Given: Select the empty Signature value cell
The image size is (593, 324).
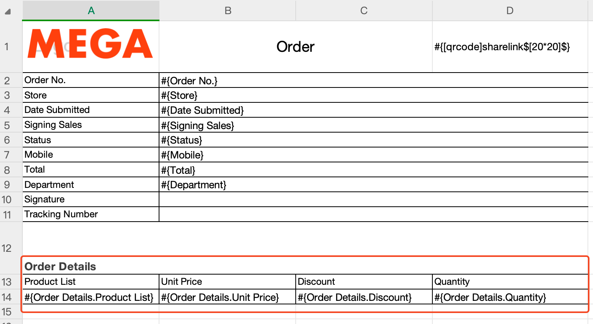Looking at the screenshot, I should coord(373,200).
